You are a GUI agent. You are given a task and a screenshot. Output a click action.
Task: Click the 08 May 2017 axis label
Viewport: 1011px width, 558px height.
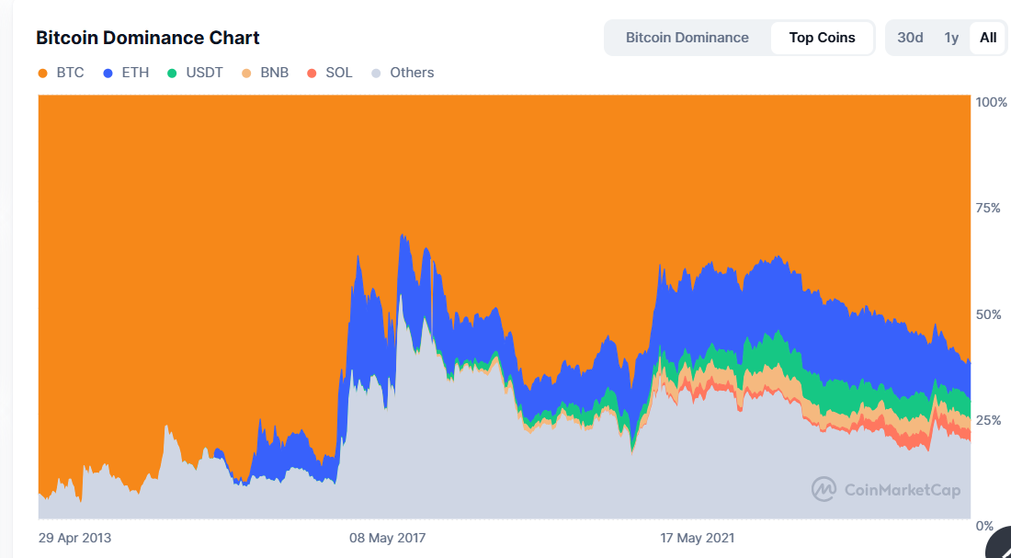(x=387, y=538)
